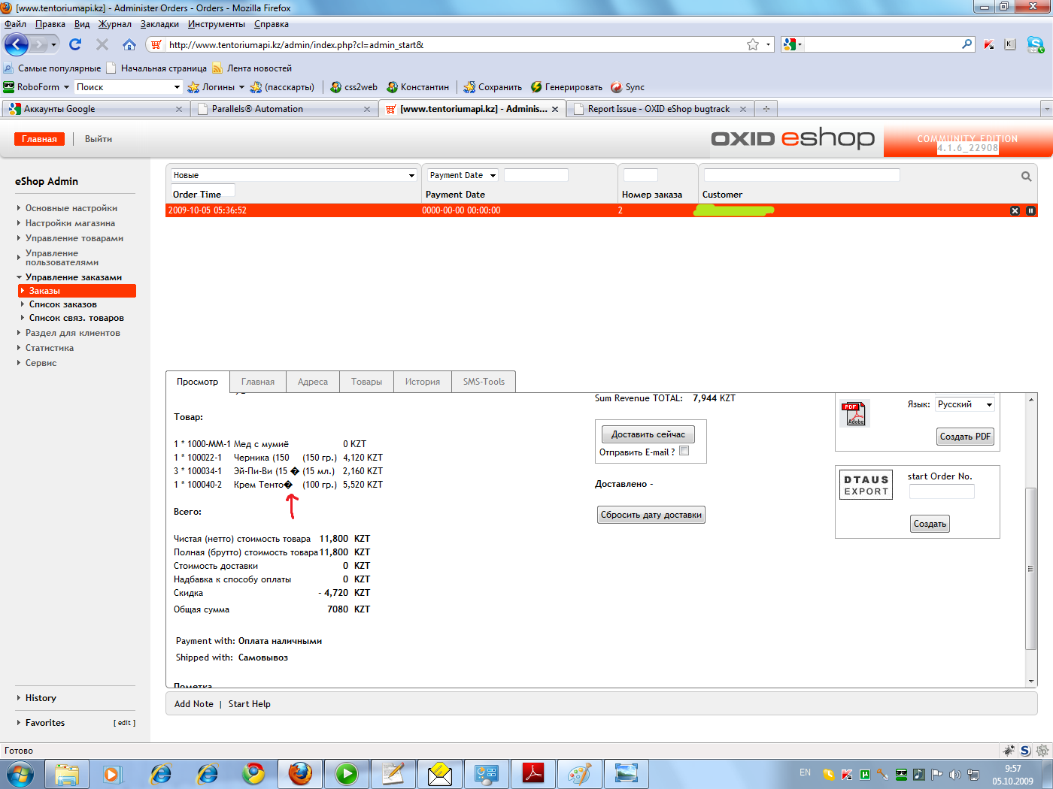Click the Создать PDF button
The height and width of the screenshot is (789, 1053).
(965, 437)
